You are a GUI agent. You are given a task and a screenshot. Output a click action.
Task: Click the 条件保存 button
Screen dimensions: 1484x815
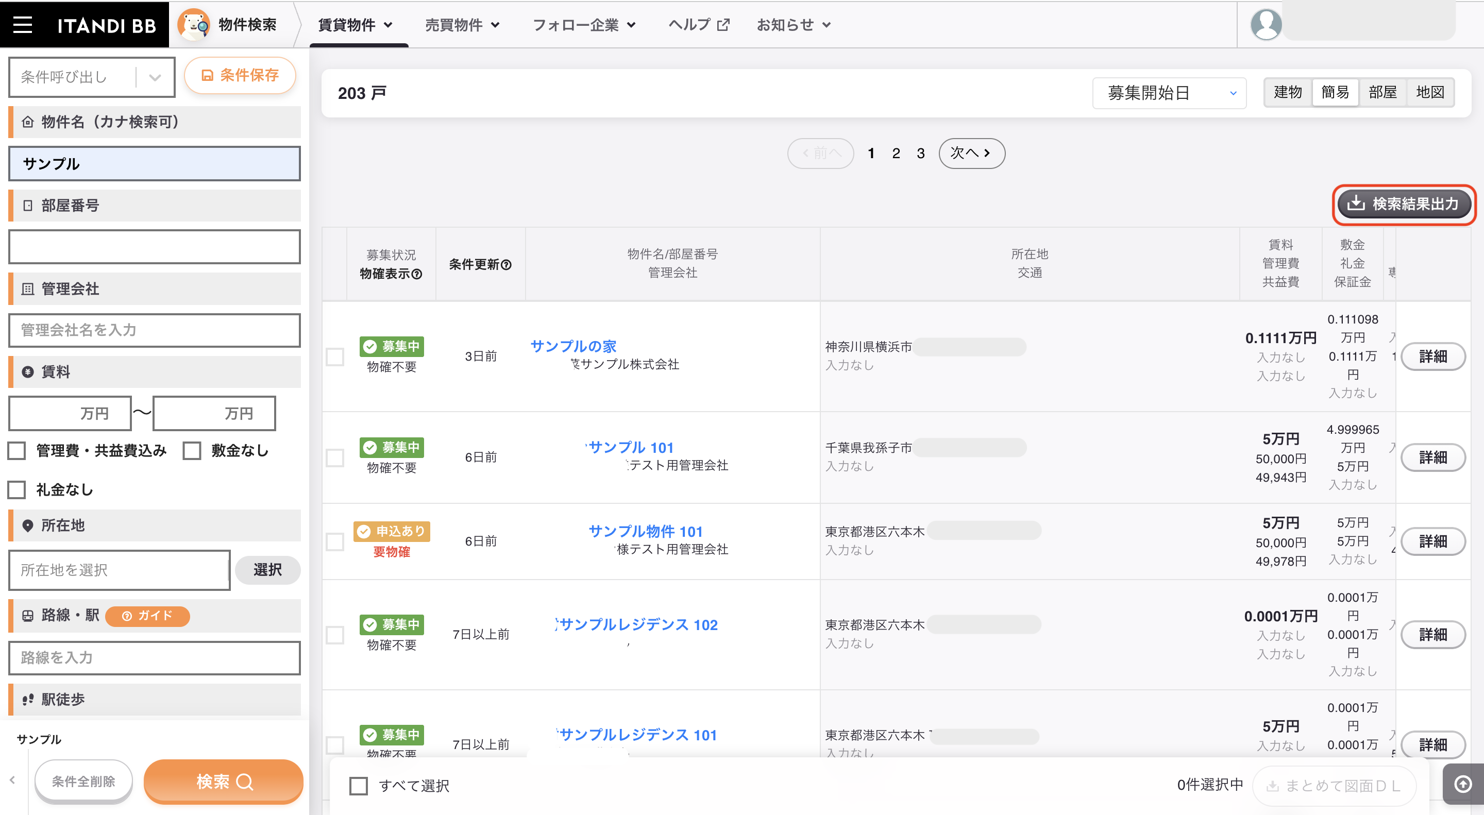240,75
